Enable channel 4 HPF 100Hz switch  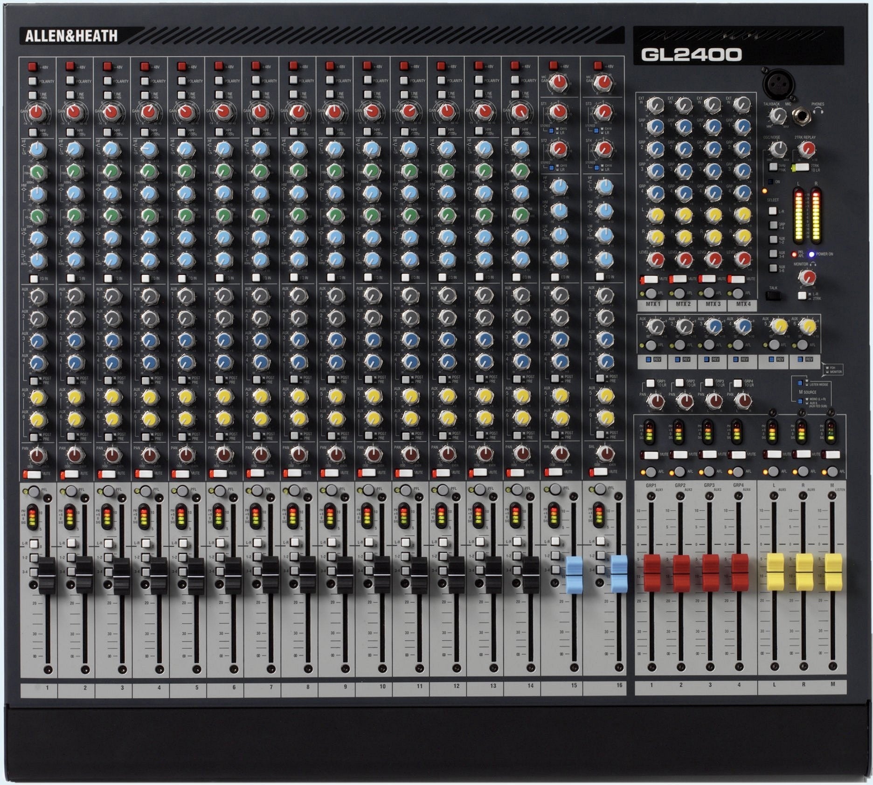click(x=145, y=132)
